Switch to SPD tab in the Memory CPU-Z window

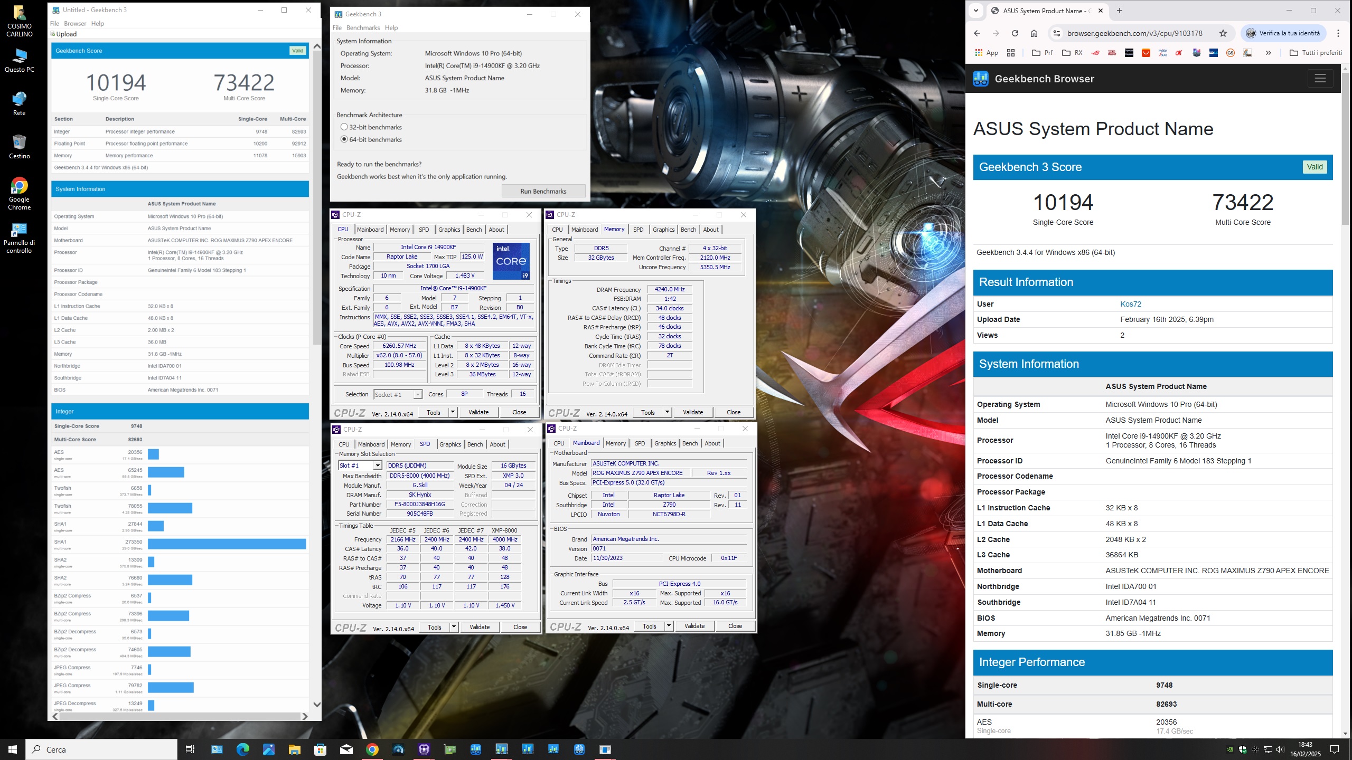click(638, 230)
